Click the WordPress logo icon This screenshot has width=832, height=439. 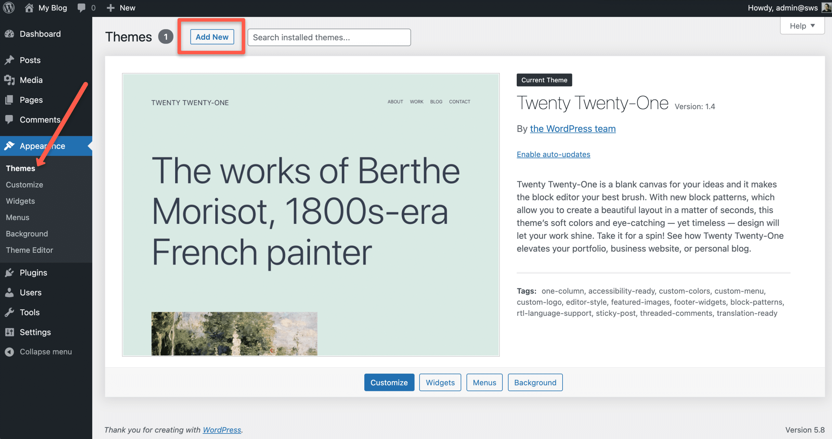[x=9, y=8]
